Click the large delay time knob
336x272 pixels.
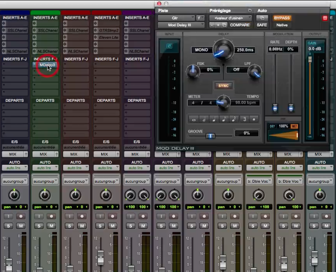(x=223, y=49)
